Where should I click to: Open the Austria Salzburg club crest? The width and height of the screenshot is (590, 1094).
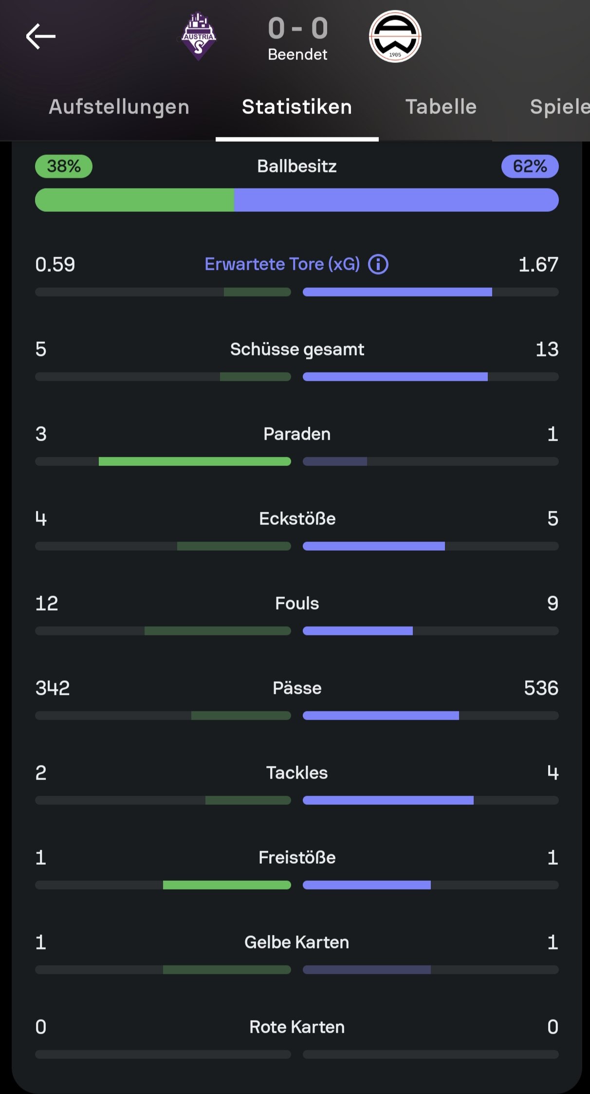(x=199, y=37)
